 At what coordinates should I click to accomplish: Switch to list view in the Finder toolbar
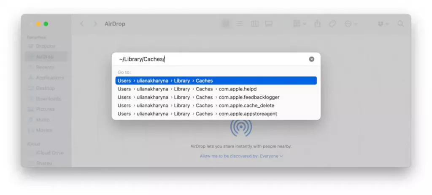point(240,24)
